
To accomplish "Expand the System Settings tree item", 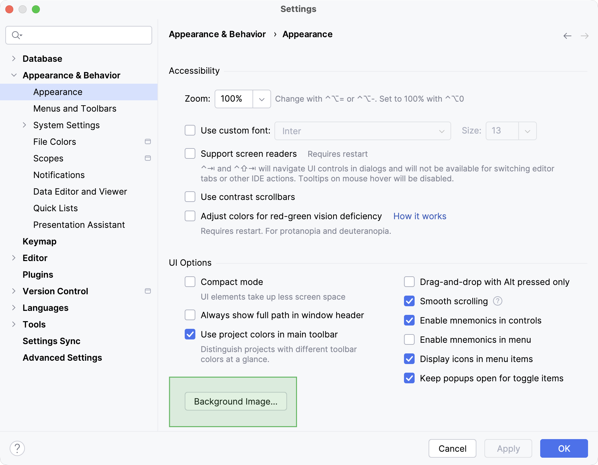I will [x=25, y=125].
